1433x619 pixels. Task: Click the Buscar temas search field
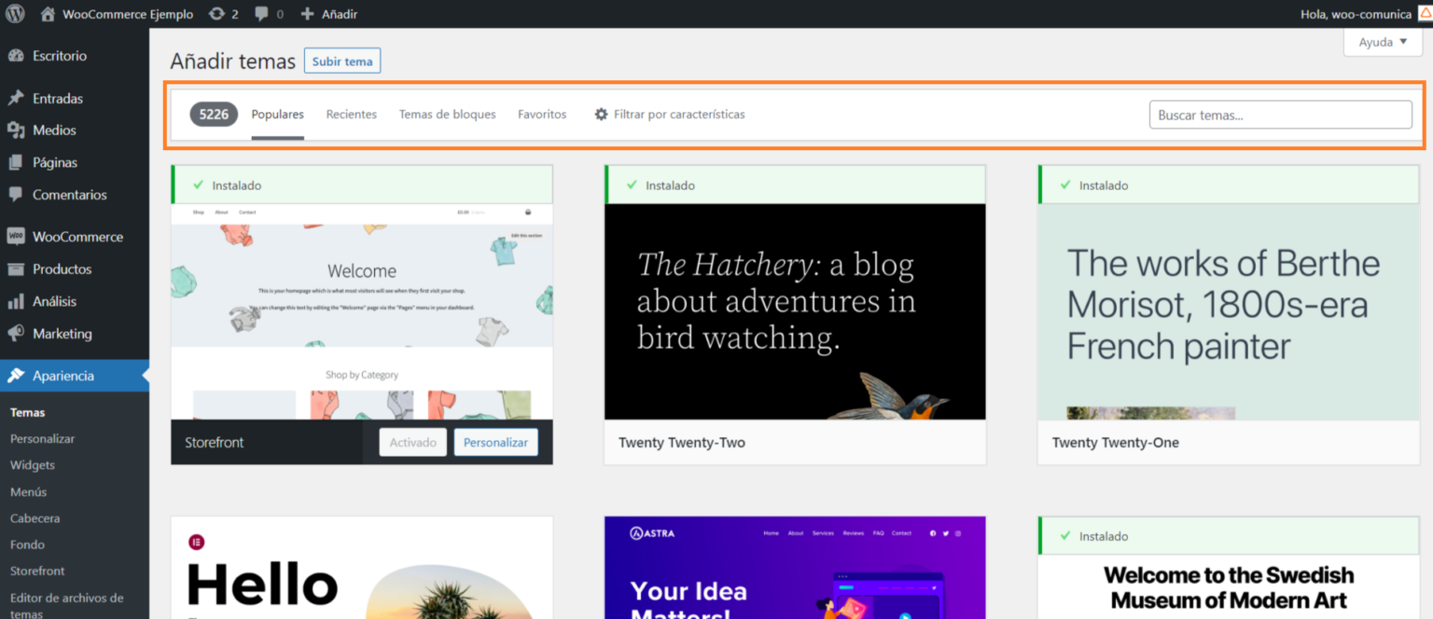coord(1280,115)
